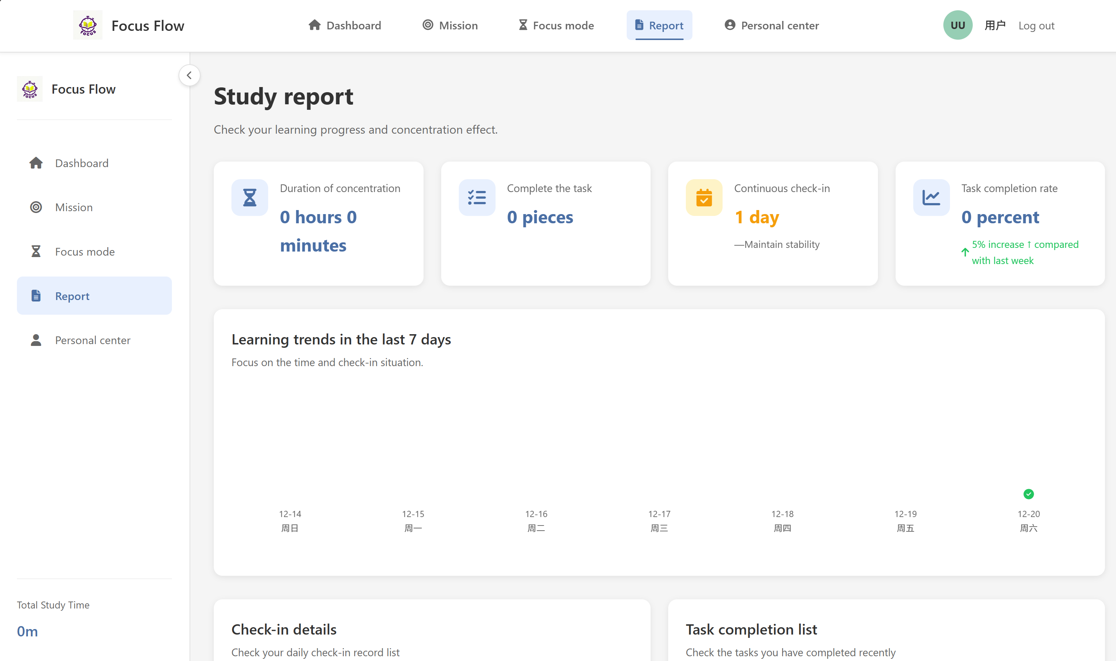This screenshot has width=1116, height=661.
Task: Open Focus mode from top navigation
Action: click(x=556, y=25)
